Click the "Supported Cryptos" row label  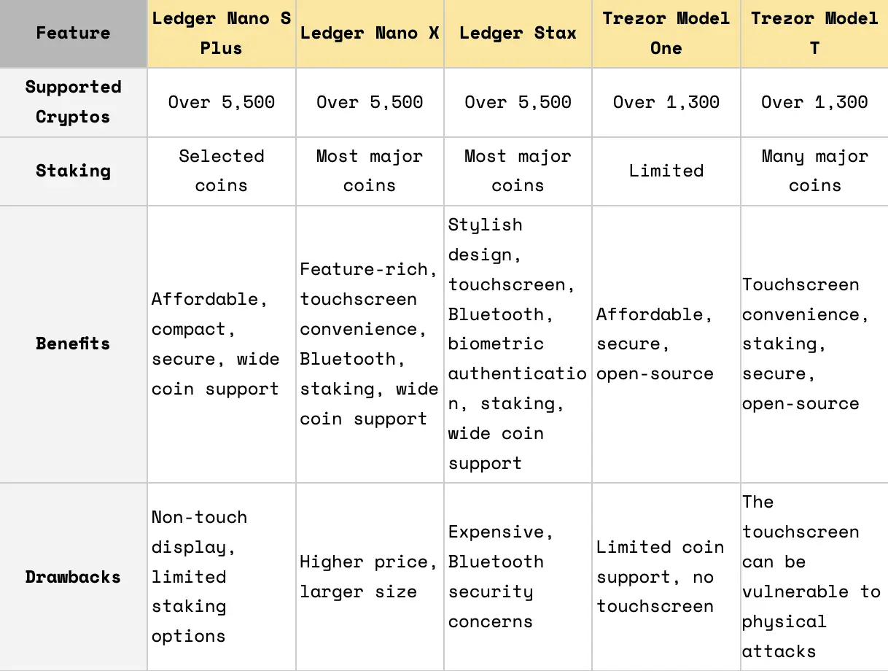73,102
